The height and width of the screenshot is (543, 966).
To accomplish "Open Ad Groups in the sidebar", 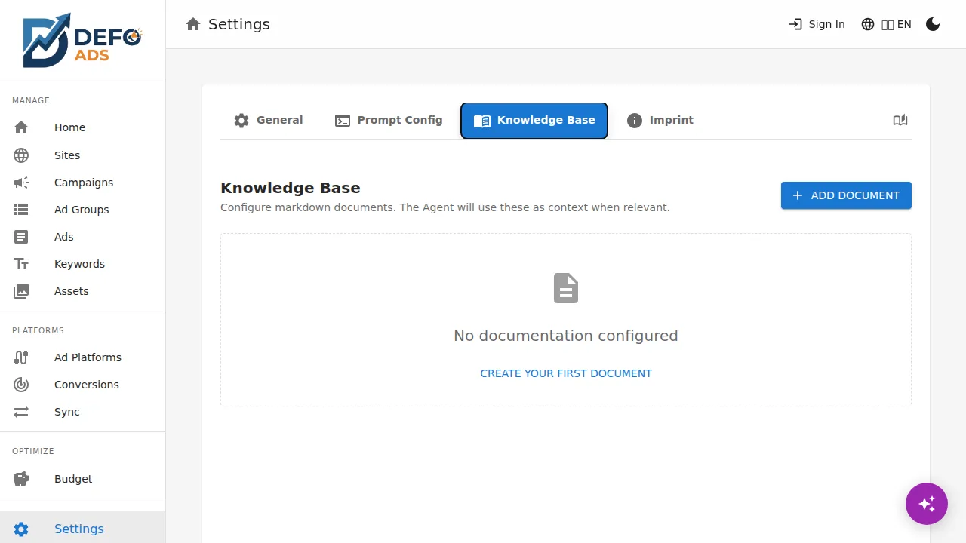I will tap(83, 210).
